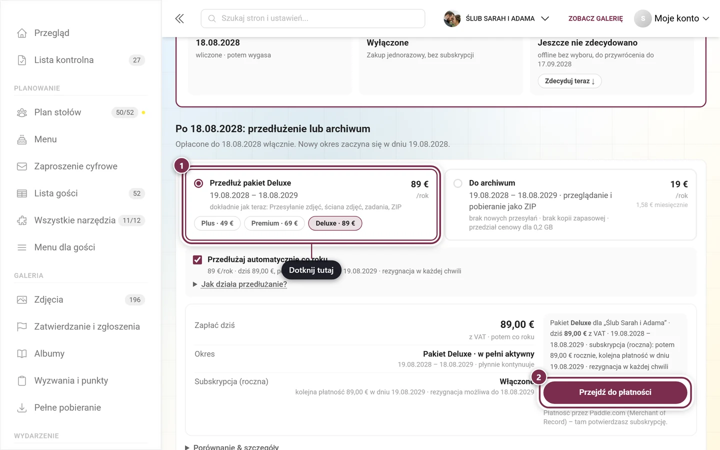
Task: Uncheck Przedłużaj automatycznie co roku
Action: (x=197, y=260)
